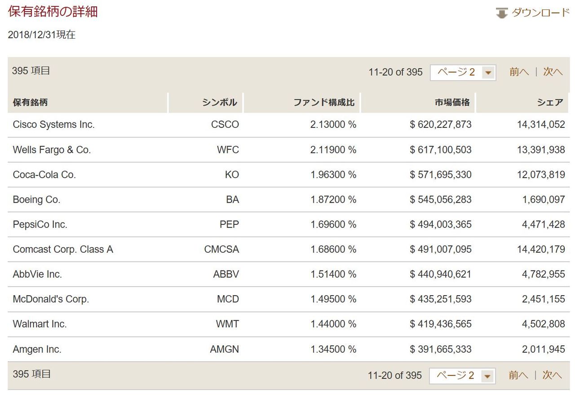Click bottom 次へ pagination link
Viewport: 575px width, 402px height.
pyautogui.click(x=552, y=375)
